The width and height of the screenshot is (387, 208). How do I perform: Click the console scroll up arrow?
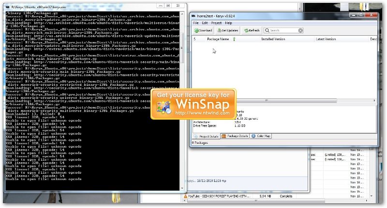point(182,14)
